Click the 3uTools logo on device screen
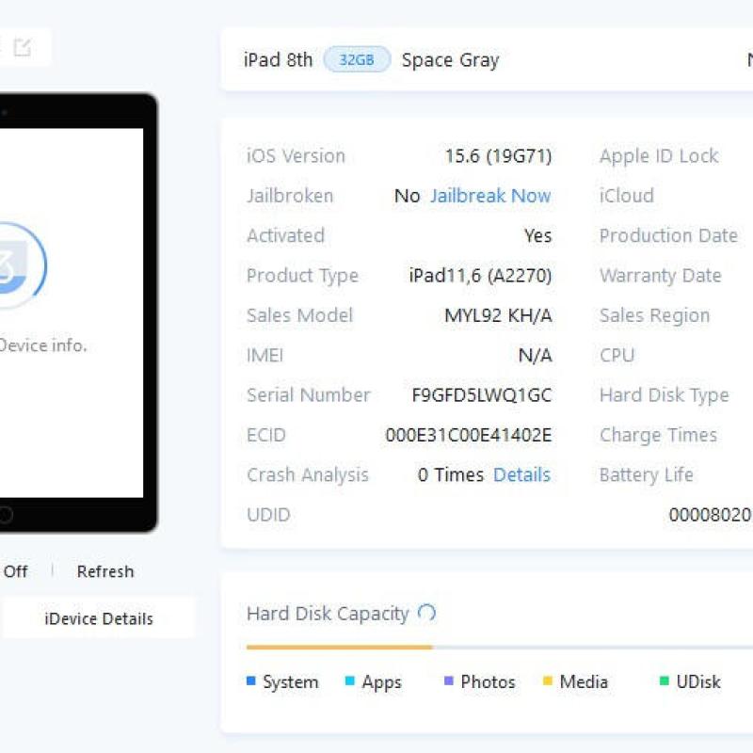753x753 pixels. pyautogui.click(x=19, y=264)
